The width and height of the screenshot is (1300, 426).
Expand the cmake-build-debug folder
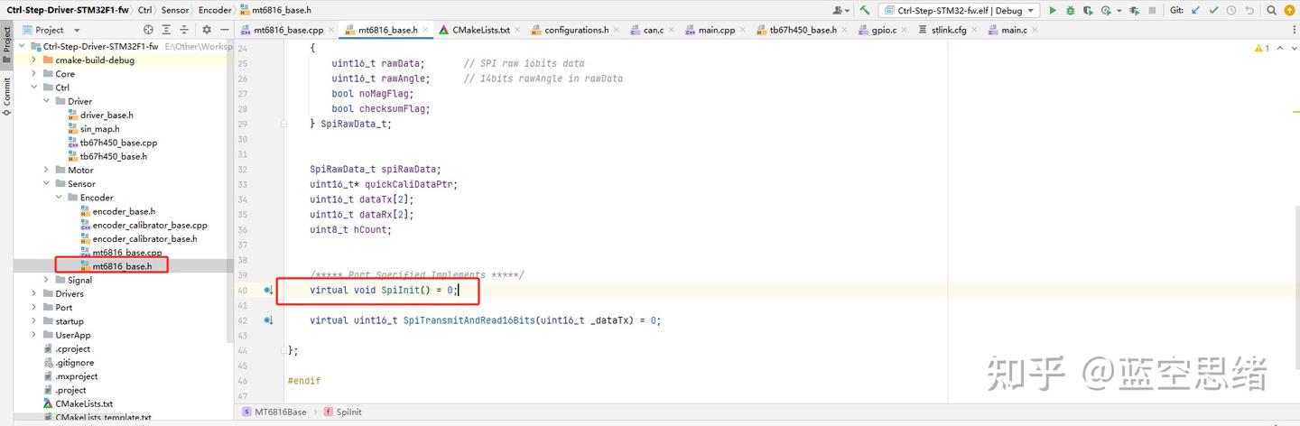click(34, 60)
